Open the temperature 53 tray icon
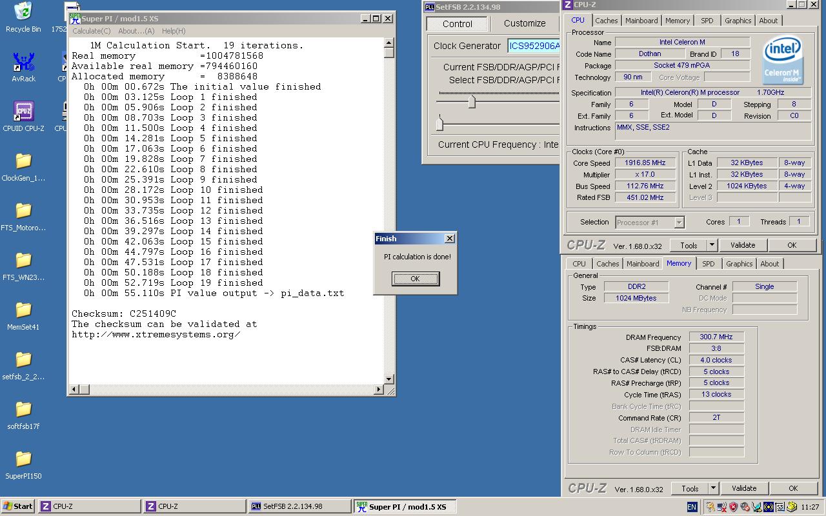The image size is (826, 516). click(780, 507)
